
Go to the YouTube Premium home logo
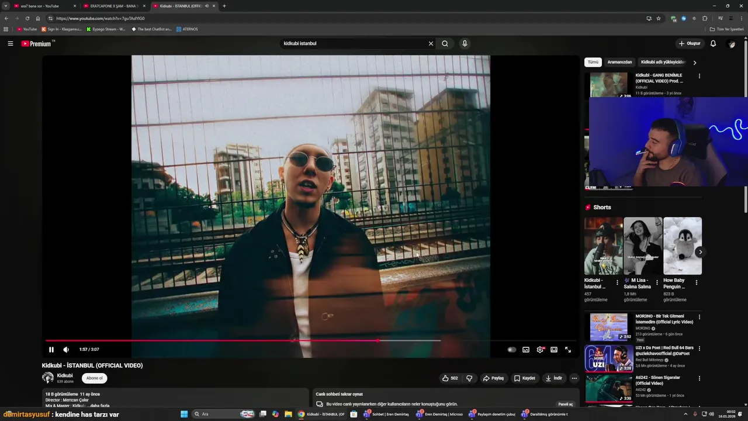(36, 43)
